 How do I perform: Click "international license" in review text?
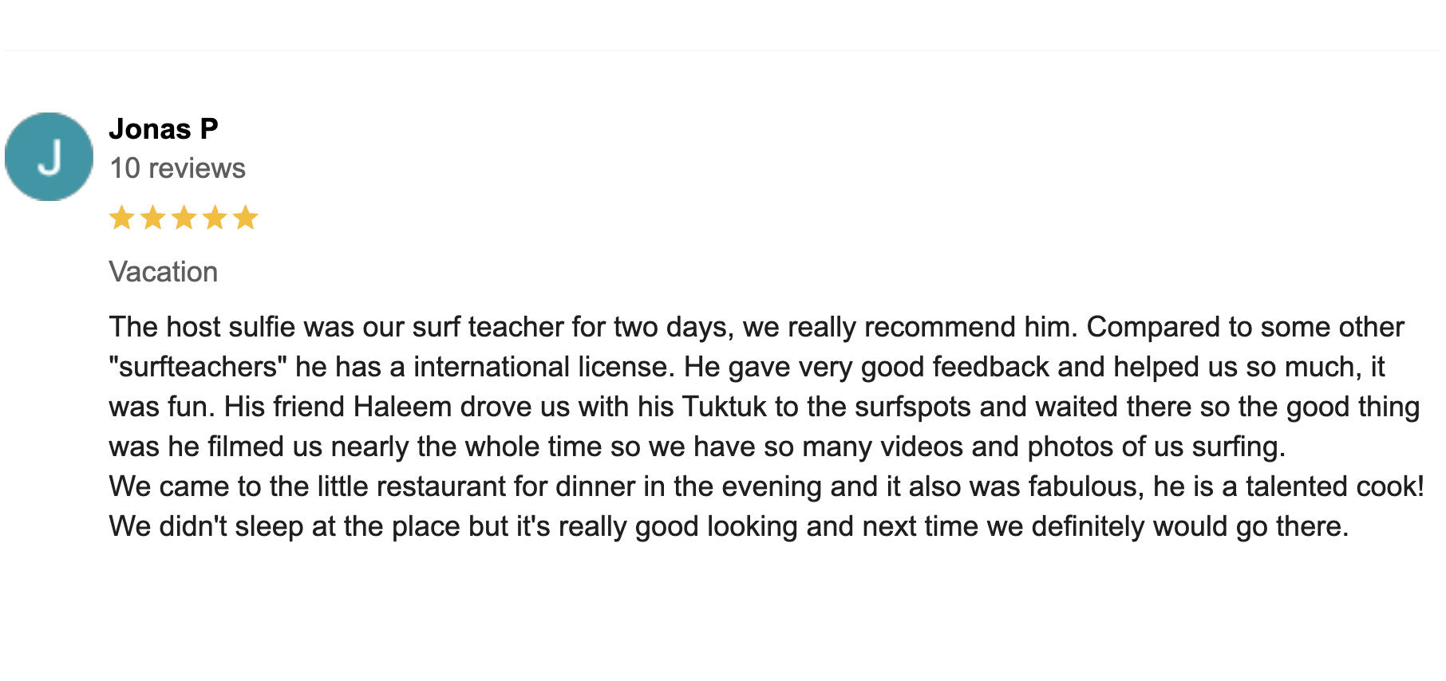pyautogui.click(x=540, y=367)
